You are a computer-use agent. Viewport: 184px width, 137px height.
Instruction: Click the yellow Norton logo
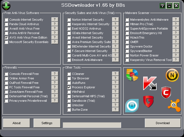[x=172, y=75]
